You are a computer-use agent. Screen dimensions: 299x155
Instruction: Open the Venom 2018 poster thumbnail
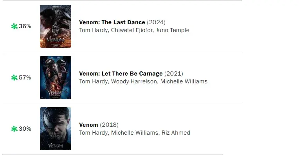[56, 129]
